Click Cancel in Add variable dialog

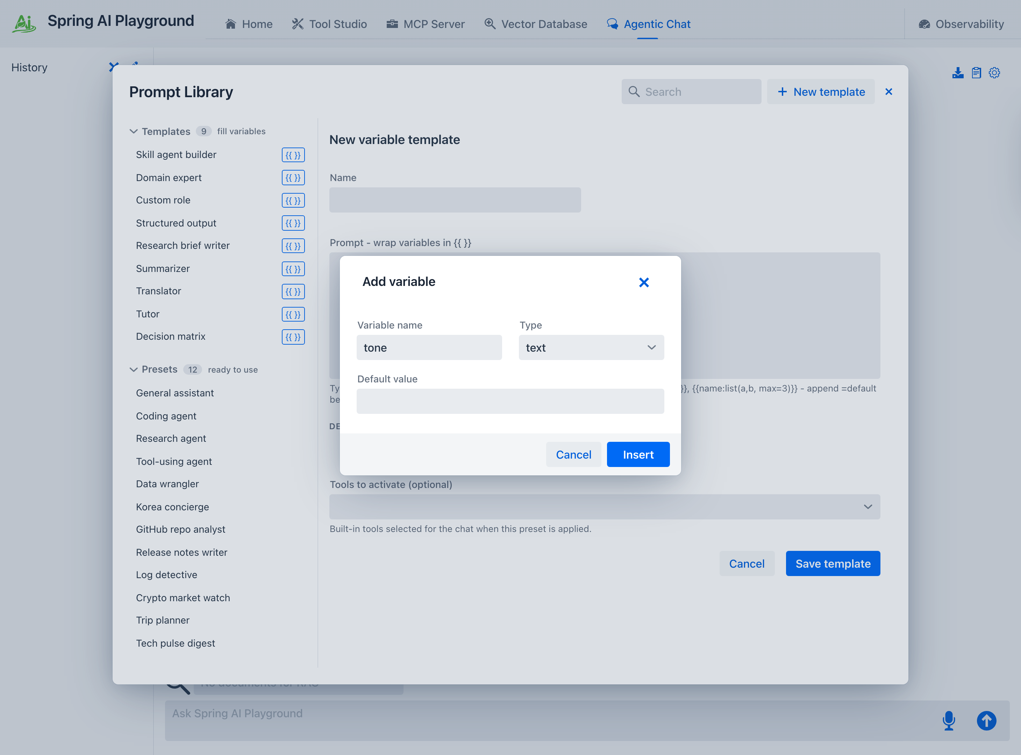(x=573, y=454)
